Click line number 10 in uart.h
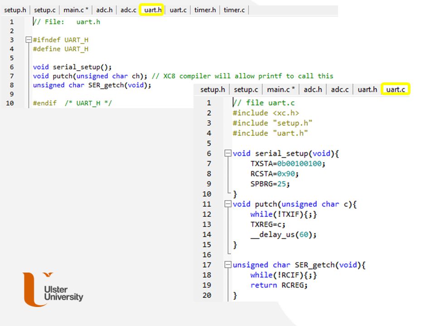This screenshot has height=326, width=435. pos(10,103)
